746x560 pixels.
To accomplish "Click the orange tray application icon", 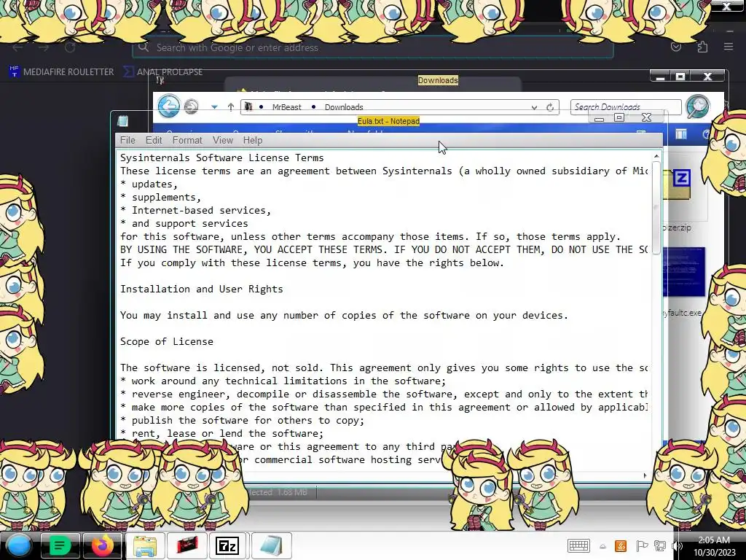I will (x=621, y=545).
